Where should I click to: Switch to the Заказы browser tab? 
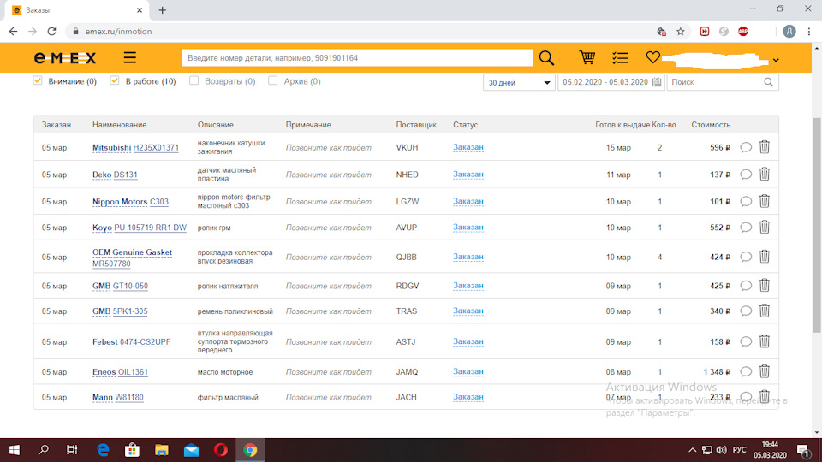click(x=78, y=10)
